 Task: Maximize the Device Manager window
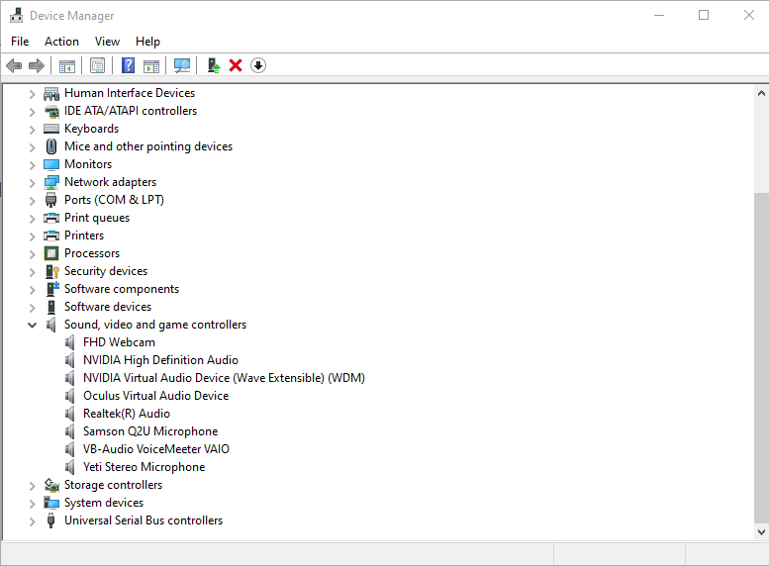click(x=704, y=15)
